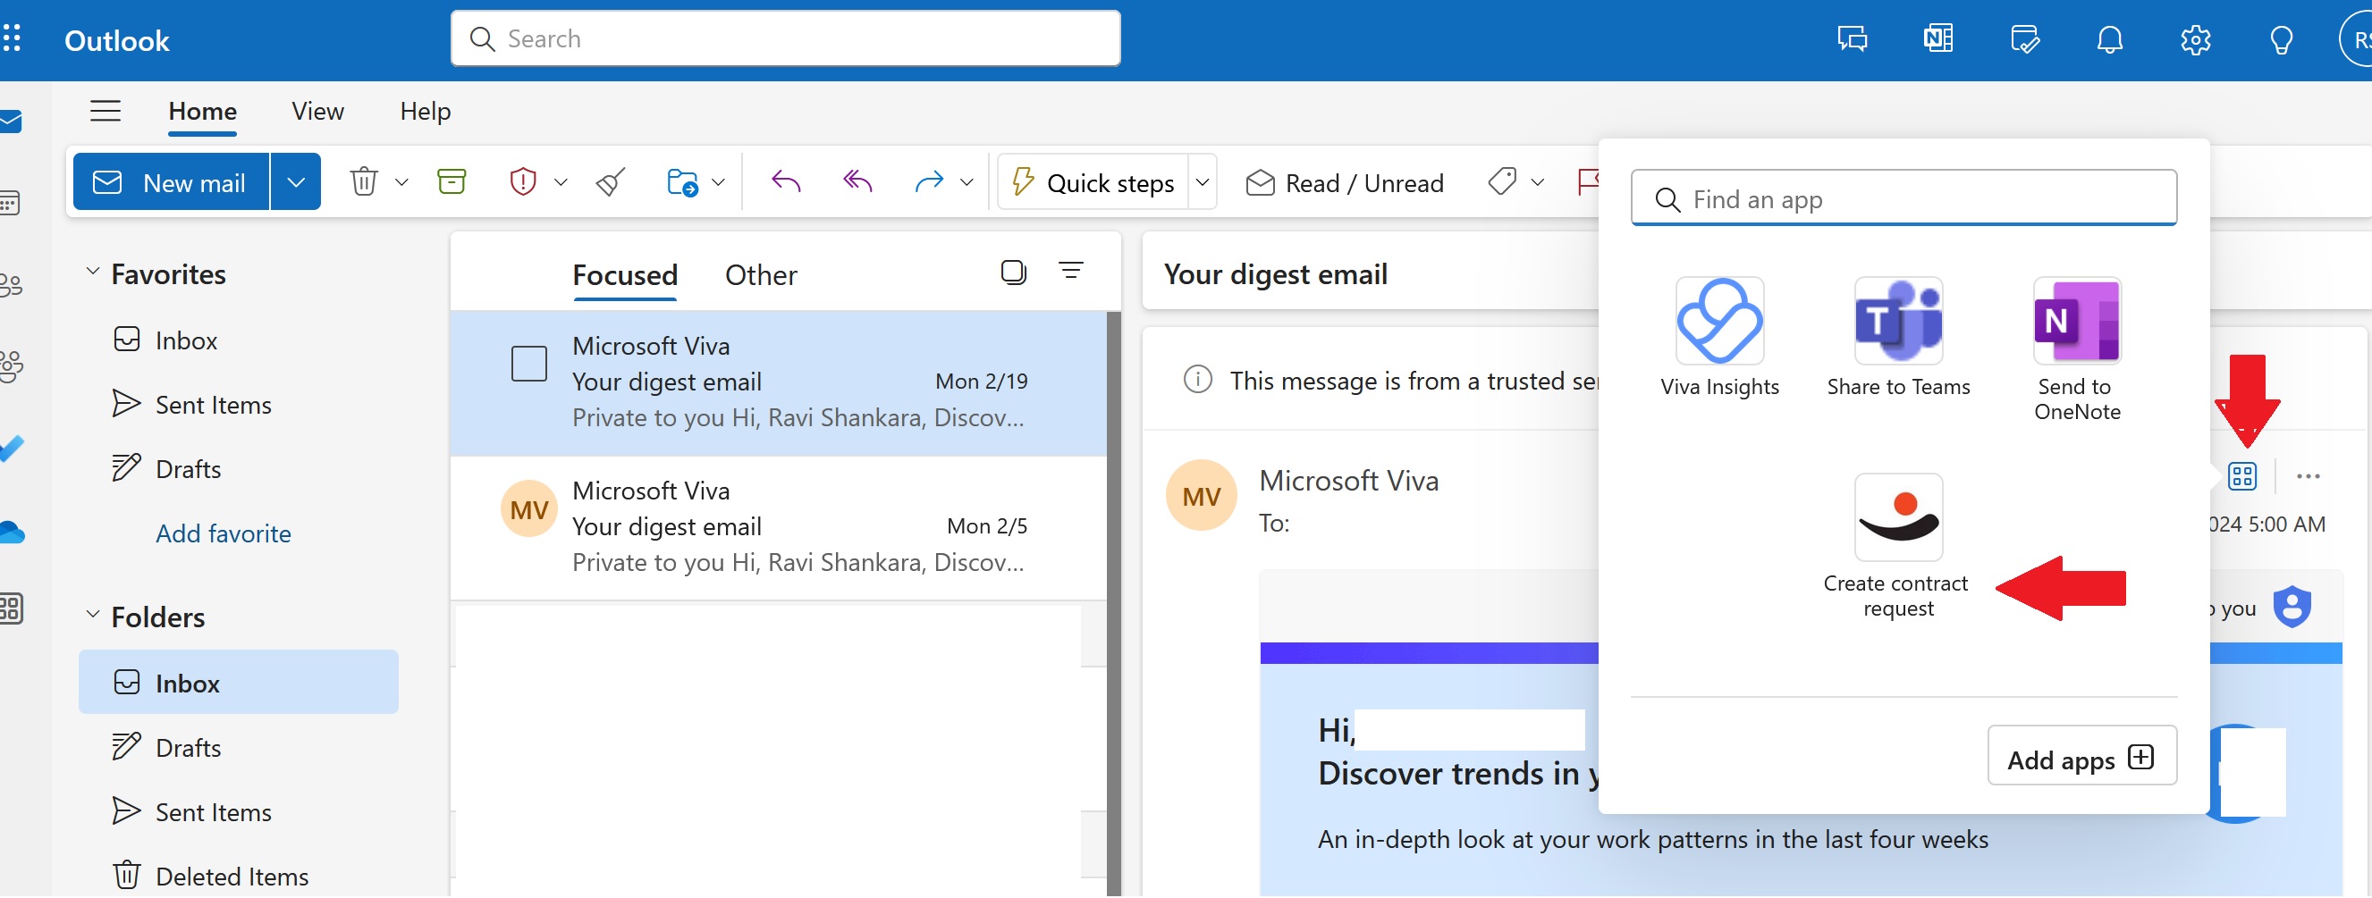Expand the Quick steps dropdown arrow
The width and height of the screenshot is (2372, 898).
click(x=1202, y=182)
